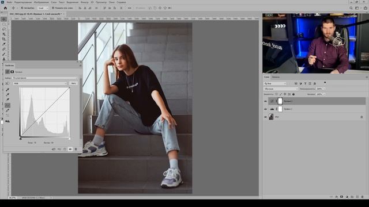Open the layer blend mode dropdown

point(281,89)
